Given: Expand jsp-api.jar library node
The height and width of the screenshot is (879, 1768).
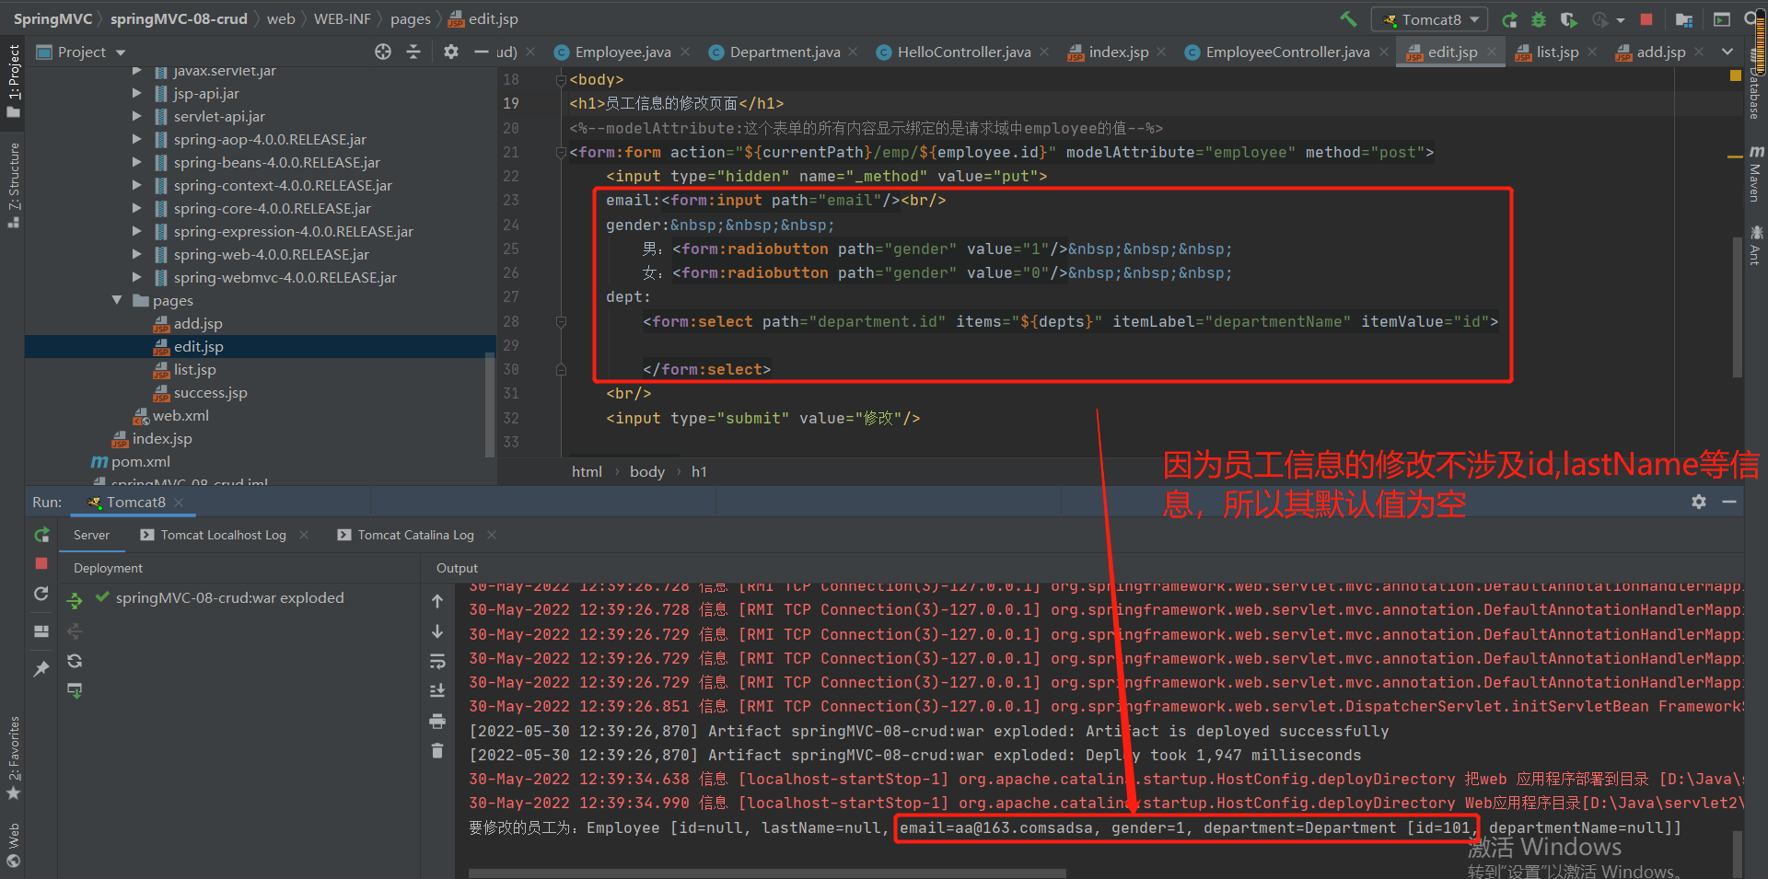Looking at the screenshot, I should click(x=137, y=93).
